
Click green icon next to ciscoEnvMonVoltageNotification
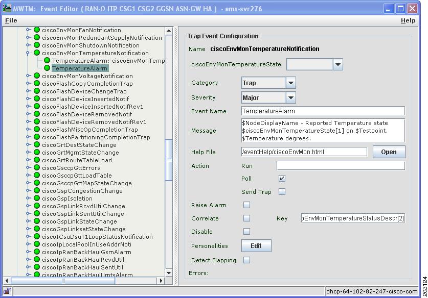tap(37, 76)
